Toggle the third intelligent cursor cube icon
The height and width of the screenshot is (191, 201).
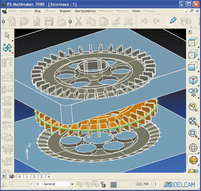95,184
